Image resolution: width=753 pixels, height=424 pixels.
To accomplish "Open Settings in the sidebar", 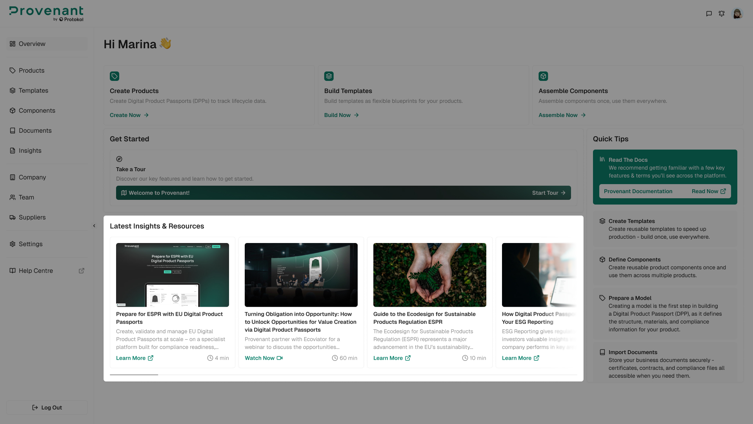I will [x=47, y=244].
